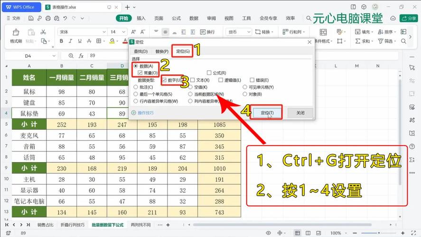Open the 转换 dropdown
421x237 pixels.
(264, 32)
